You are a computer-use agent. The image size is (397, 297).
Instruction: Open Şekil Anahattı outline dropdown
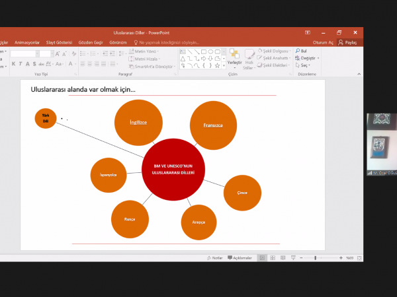point(274,58)
